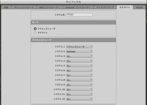The width and height of the screenshot is (147, 105).
Task: Switch to the マシンコントロール tab
Action: pos(24,7)
